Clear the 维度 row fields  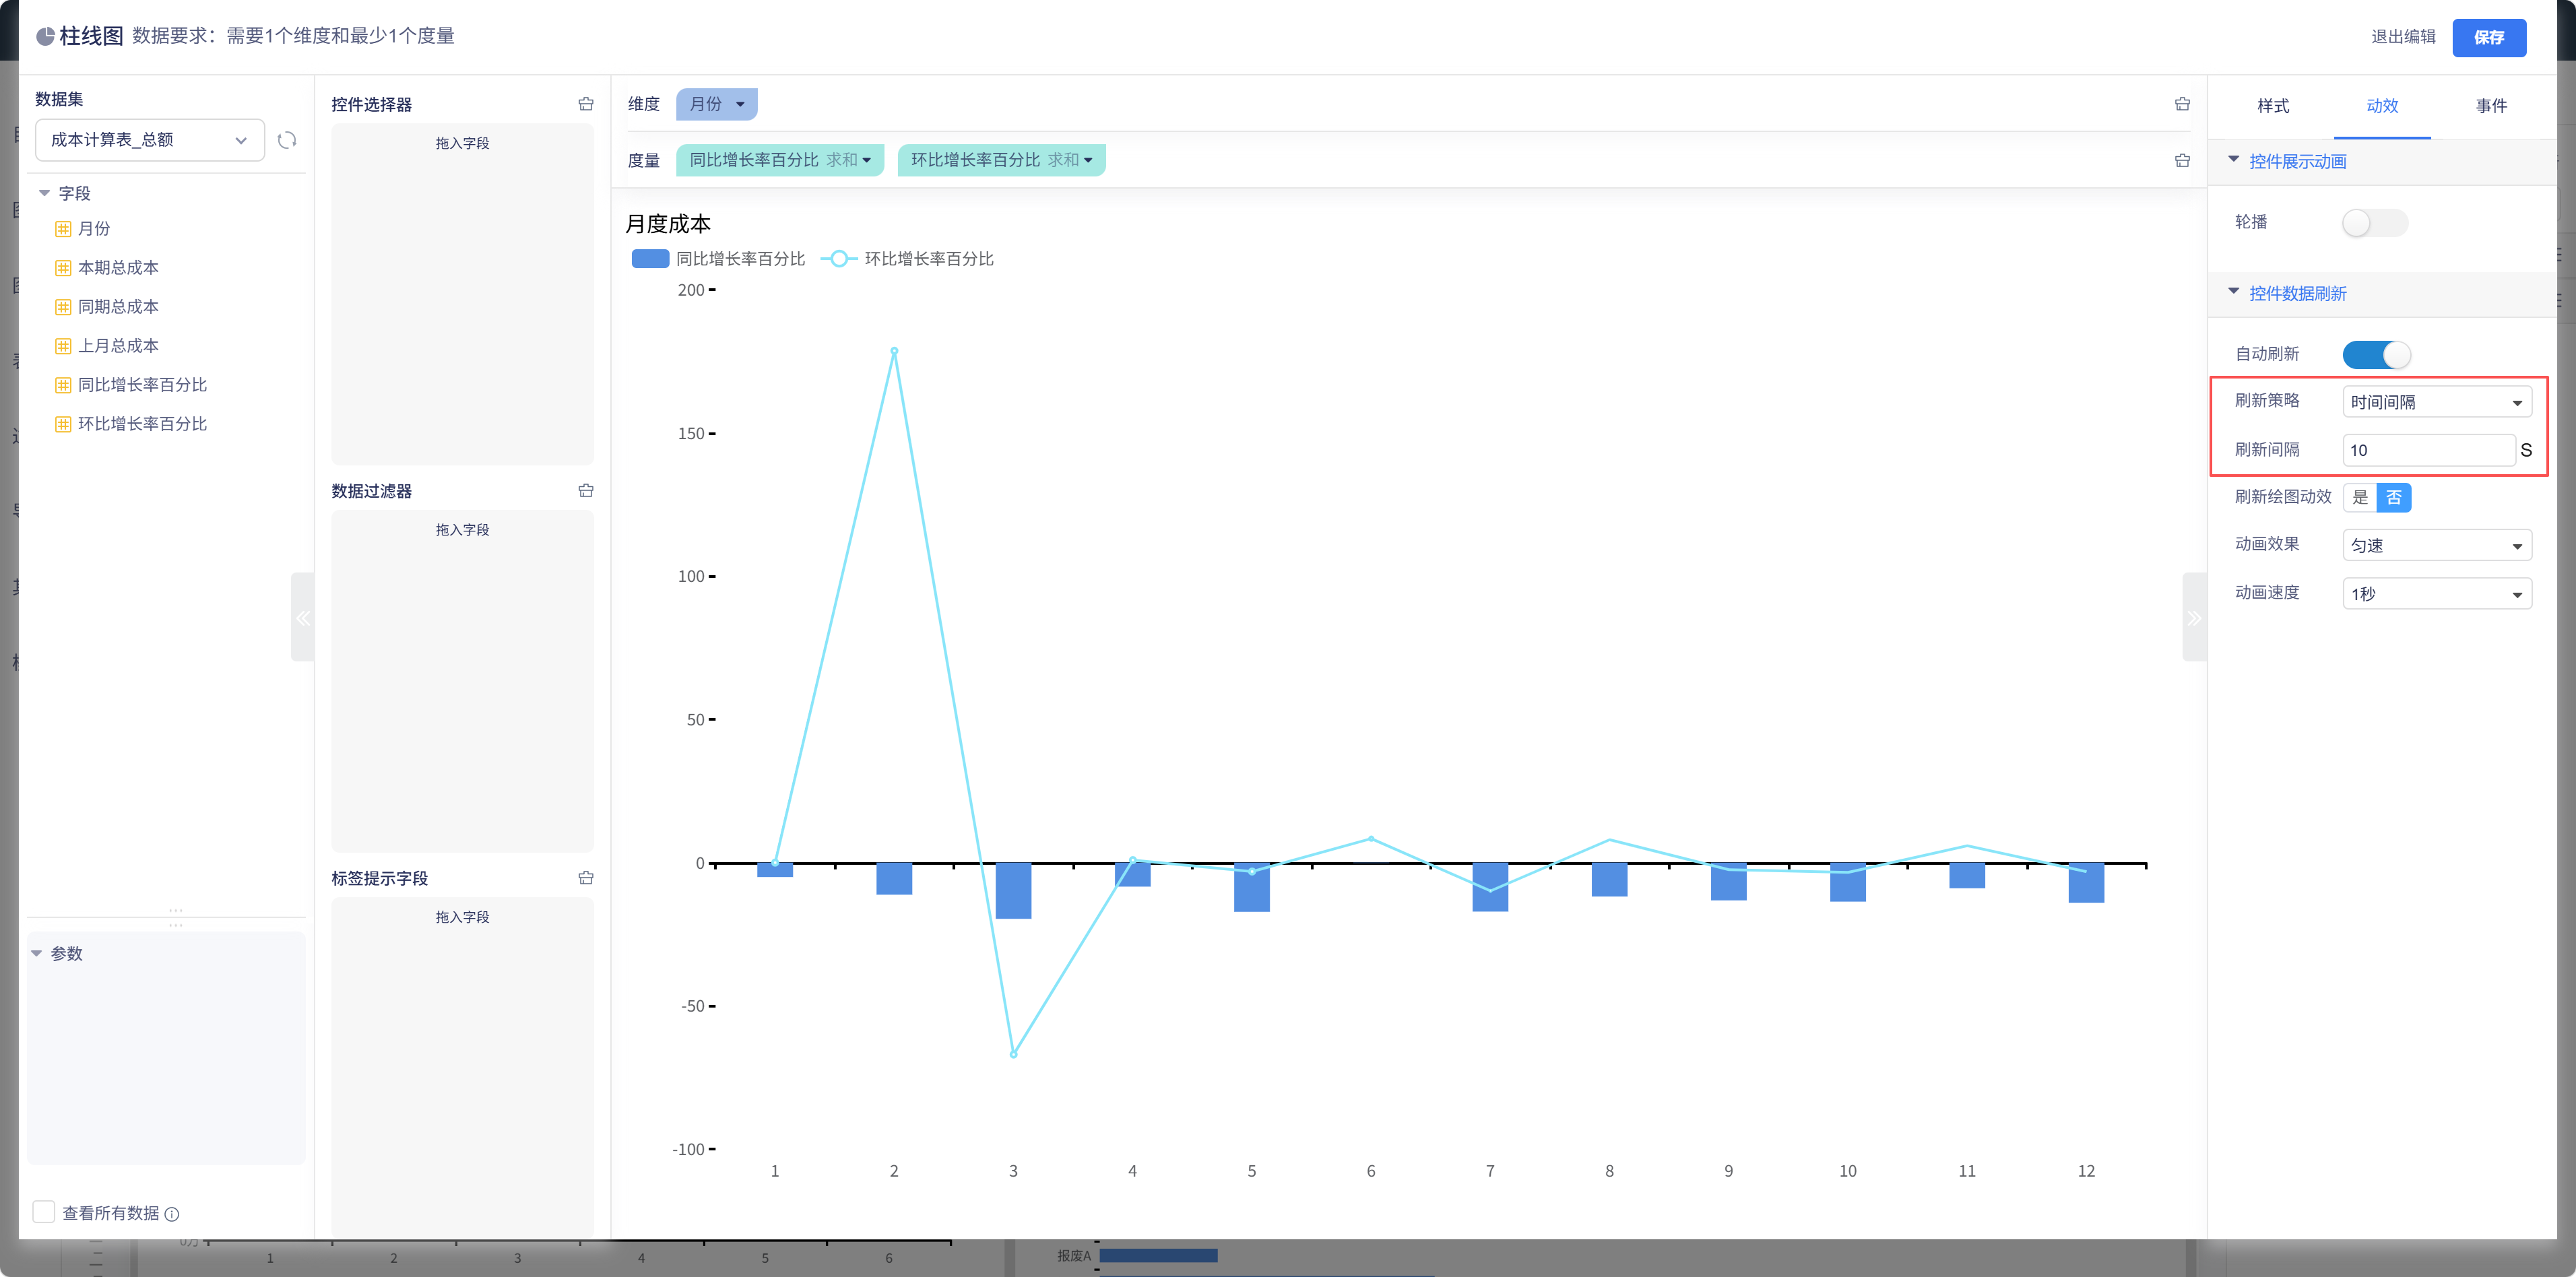2182,104
